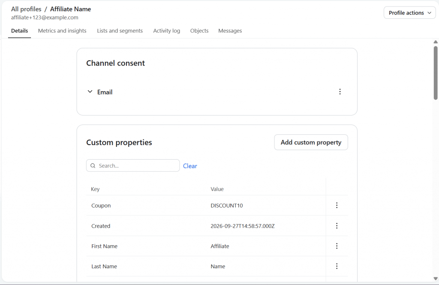Click the scrollbar down arrow
This screenshot has height=285, width=439.
(x=436, y=279)
